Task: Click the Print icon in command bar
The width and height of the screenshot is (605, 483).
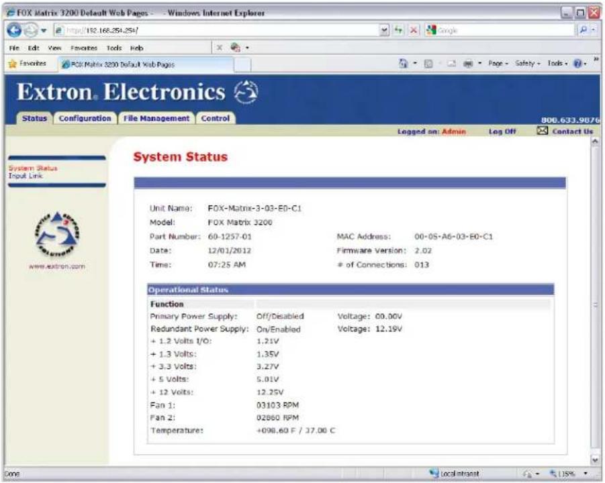Action: (x=467, y=64)
